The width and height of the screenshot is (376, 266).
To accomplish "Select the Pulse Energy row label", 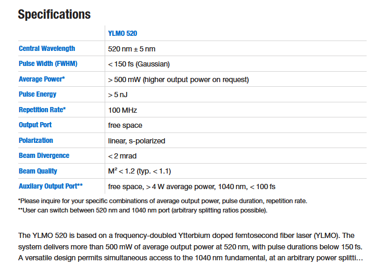I will point(37,95).
